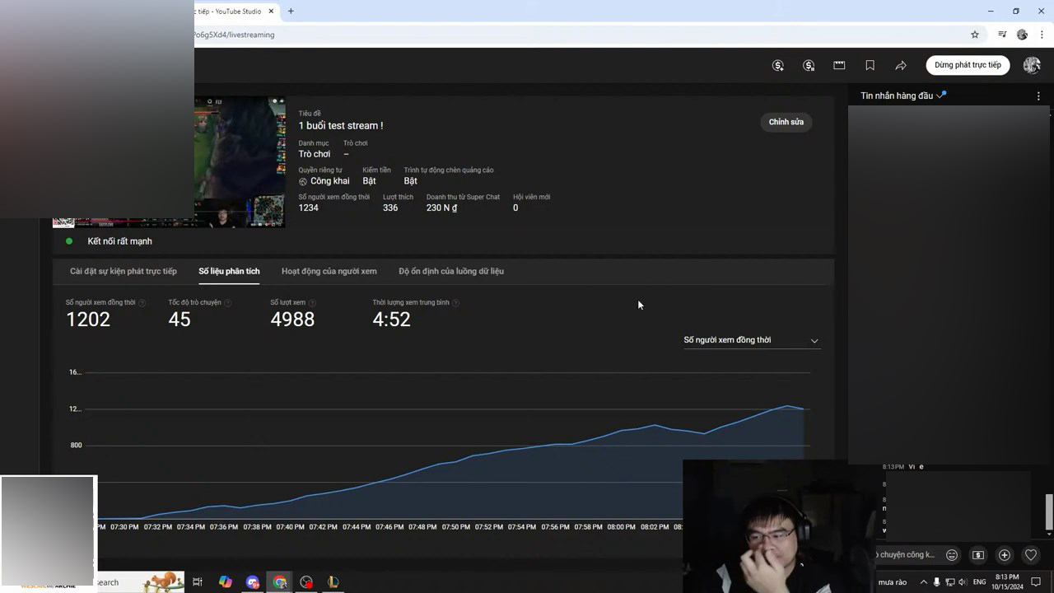Click the live stream preview thumbnail
This screenshot has height=593, width=1054.
pyautogui.click(x=240, y=161)
